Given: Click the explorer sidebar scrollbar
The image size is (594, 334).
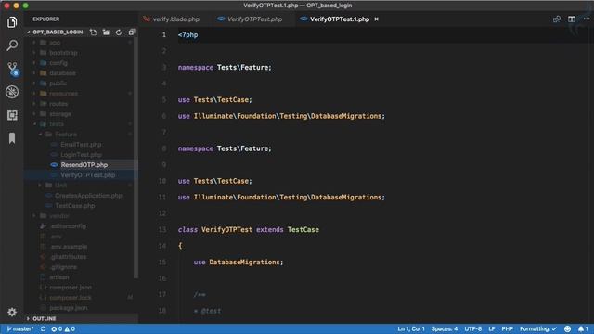Looking at the screenshot, I should (x=136, y=157).
